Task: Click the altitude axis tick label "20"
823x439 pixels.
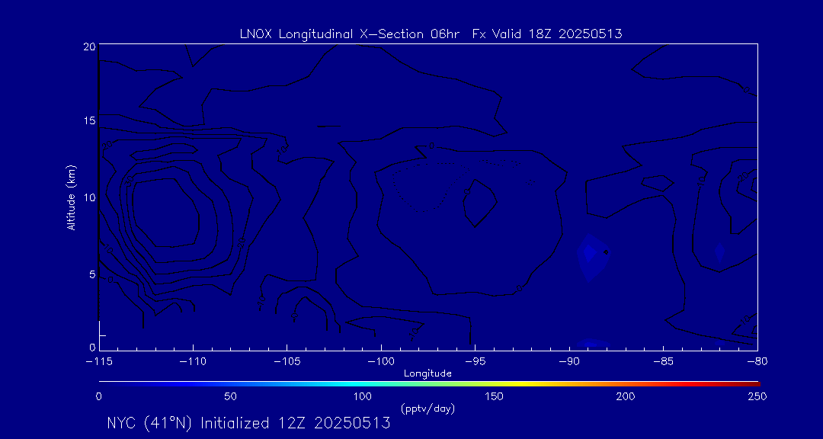Action: [89, 46]
